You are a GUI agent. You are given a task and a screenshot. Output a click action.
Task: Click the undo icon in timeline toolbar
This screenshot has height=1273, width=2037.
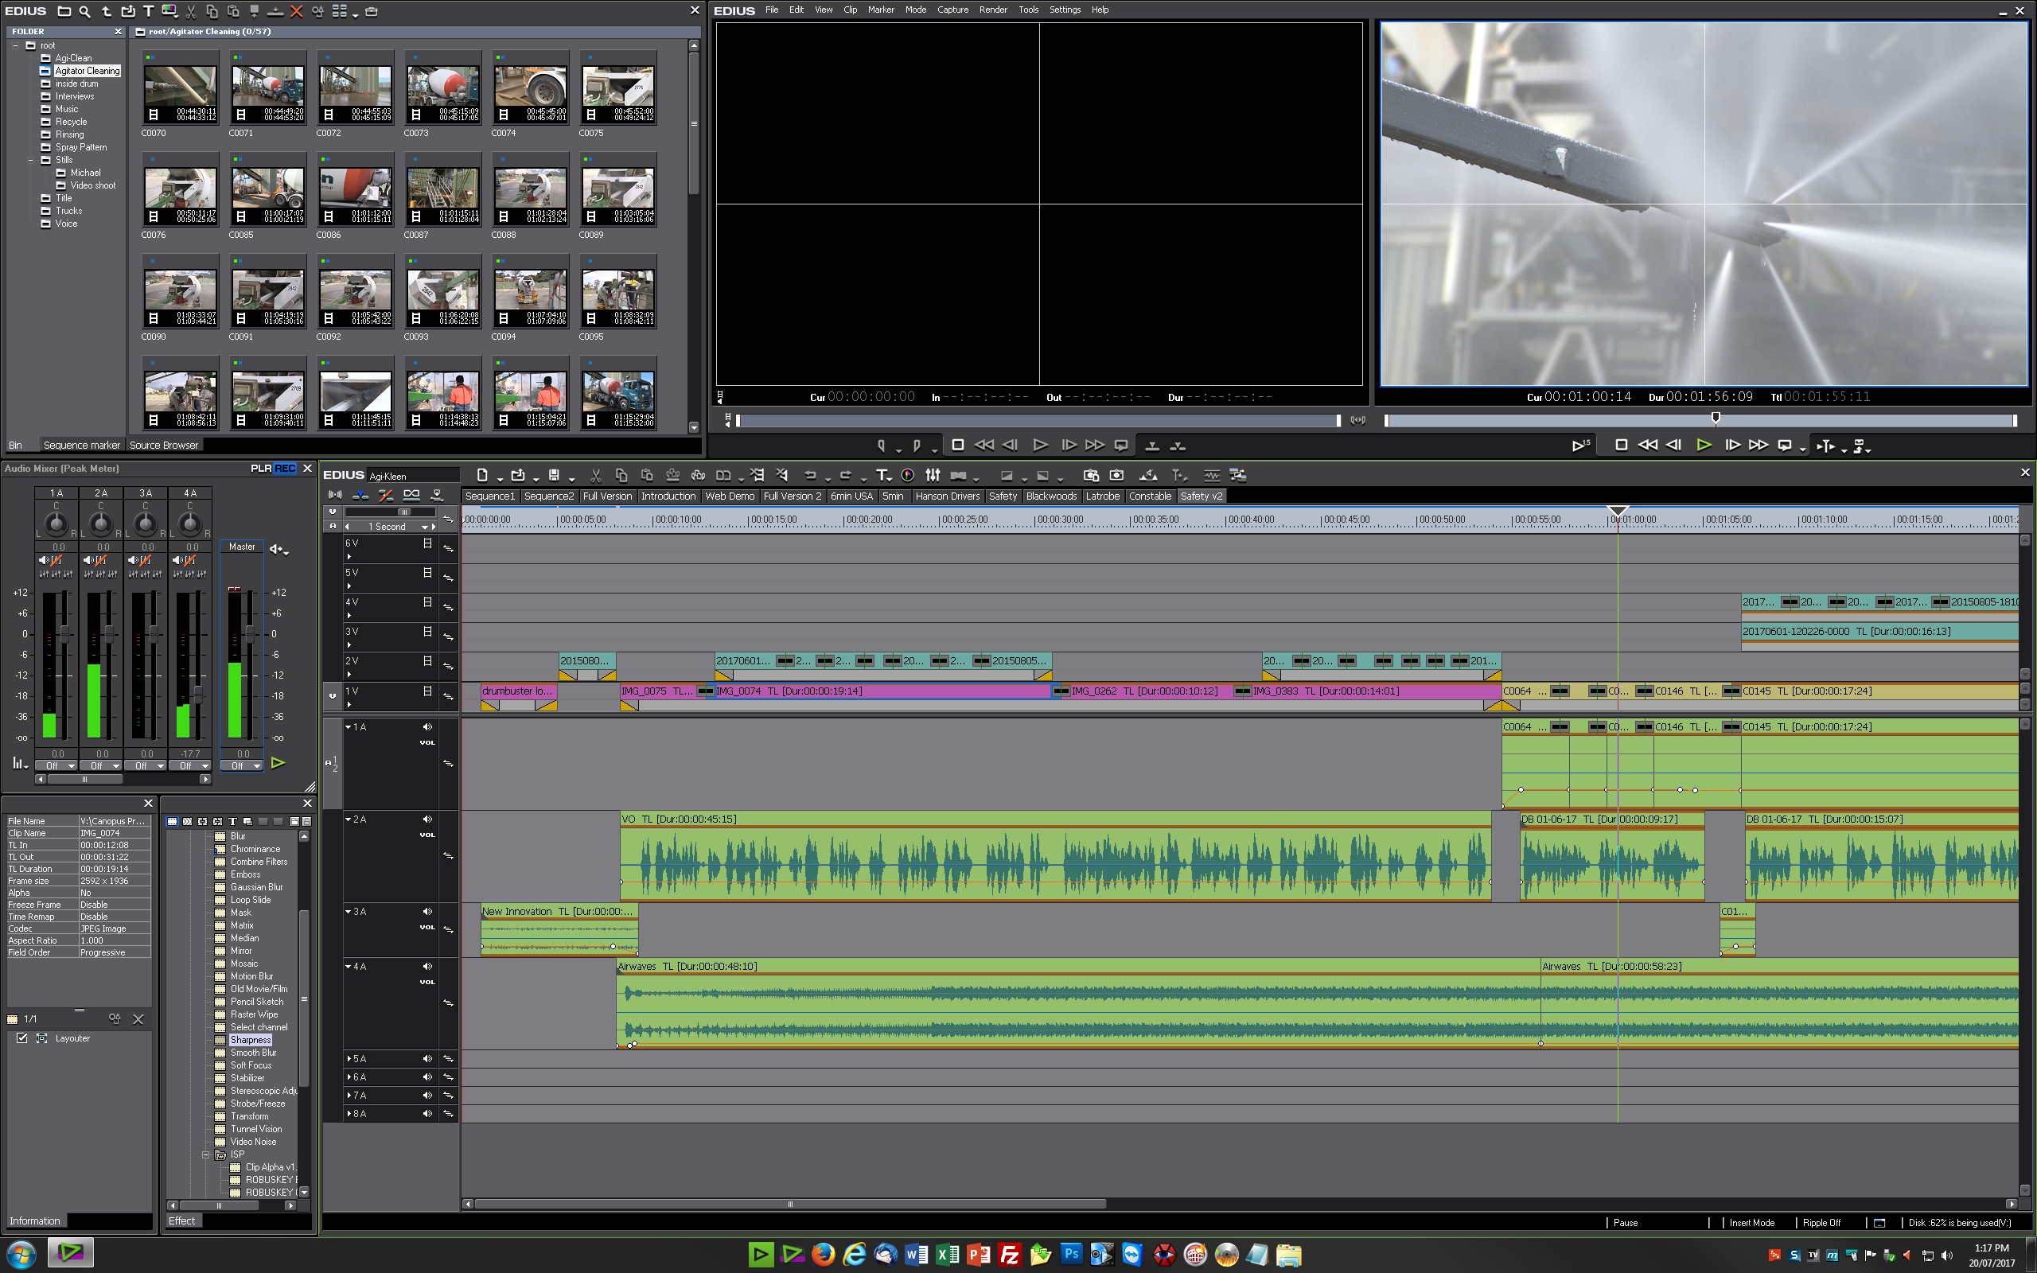coord(810,475)
